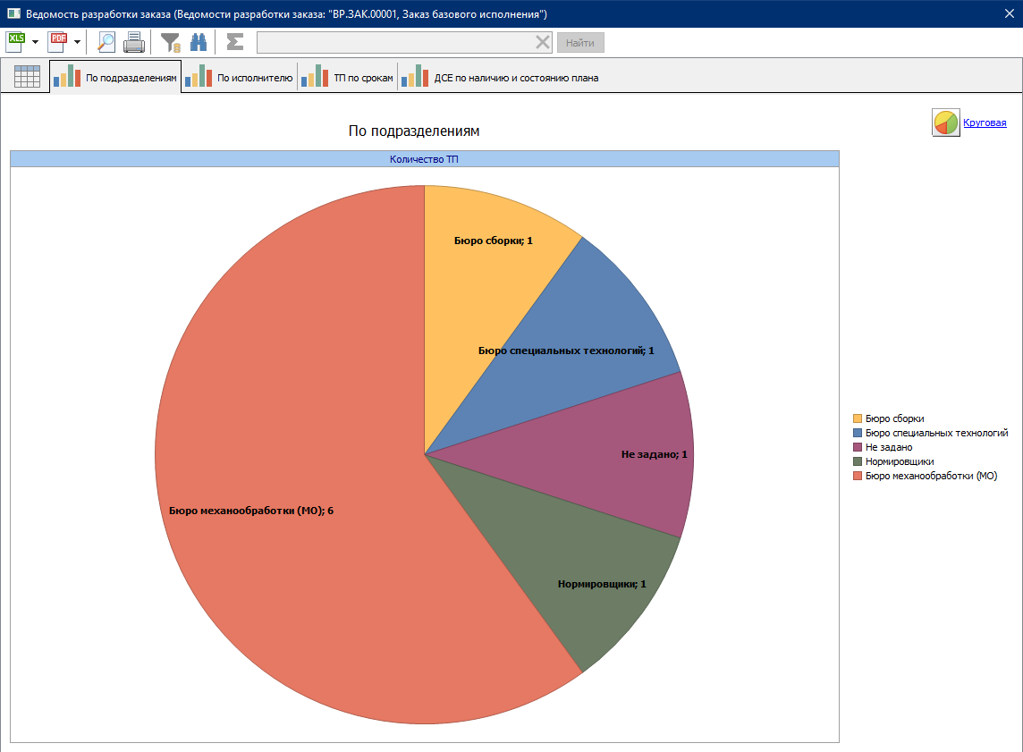Screen dimensions: 1023x752
Task: Open ДСЕ по наличию и состоянию плана tab
Action: click(x=501, y=78)
